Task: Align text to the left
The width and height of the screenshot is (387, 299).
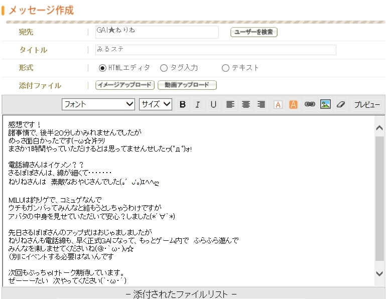Action: click(230, 104)
